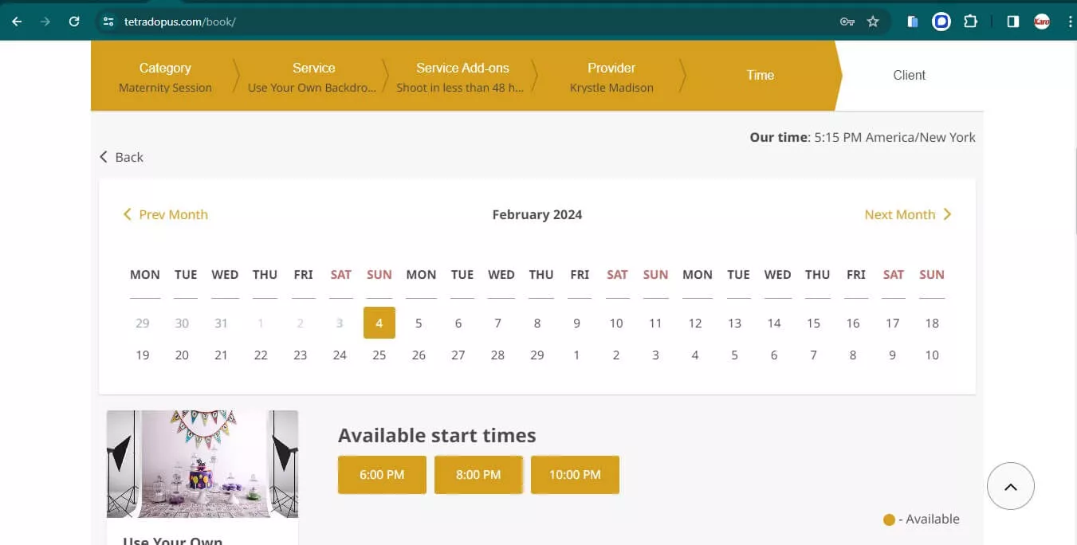This screenshot has height=545, width=1077.
Task: Click the scroll-to-top arrow
Action: coord(1010,486)
